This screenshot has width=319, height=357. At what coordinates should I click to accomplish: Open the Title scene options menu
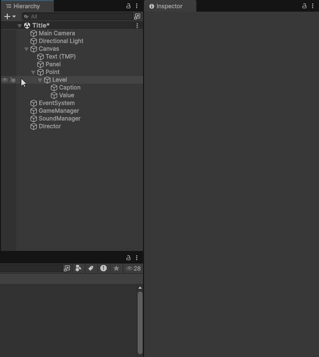pos(137,26)
